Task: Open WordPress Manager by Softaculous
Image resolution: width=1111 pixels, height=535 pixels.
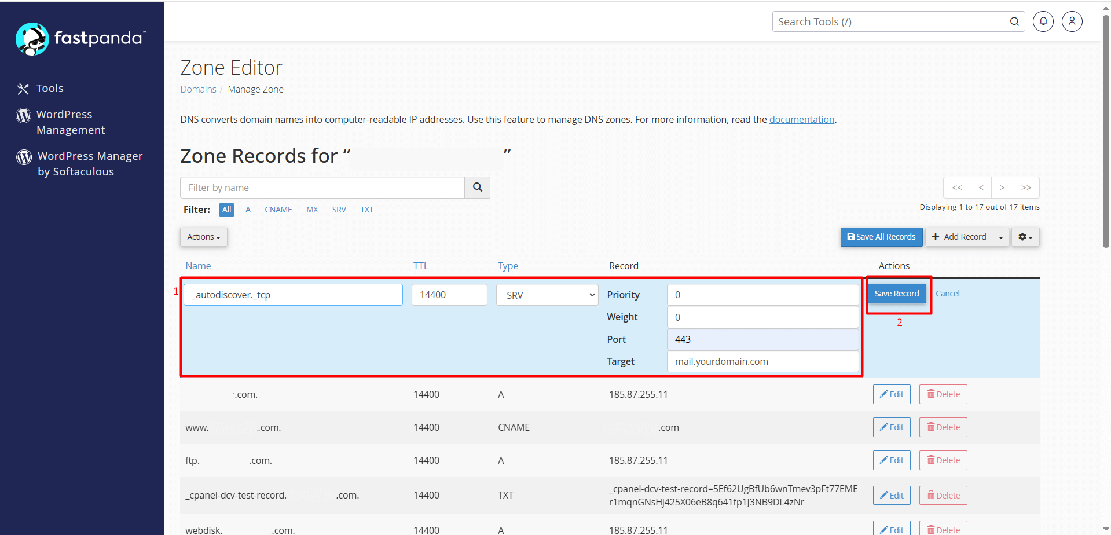Action: coord(90,164)
